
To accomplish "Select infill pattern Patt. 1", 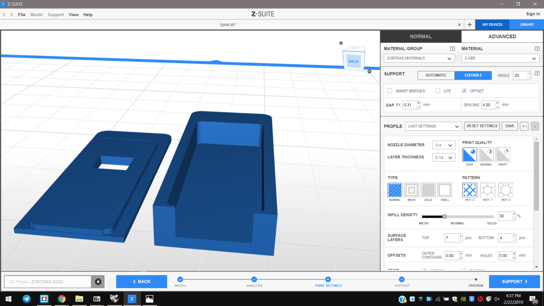I will tap(487, 190).
